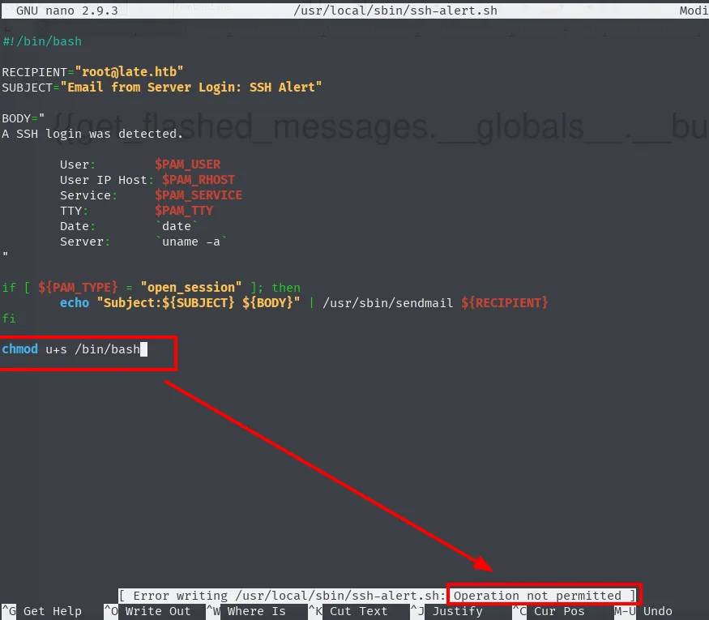Click the /usr/sbin/sendmail path
The height and width of the screenshot is (620, 709).
point(387,303)
